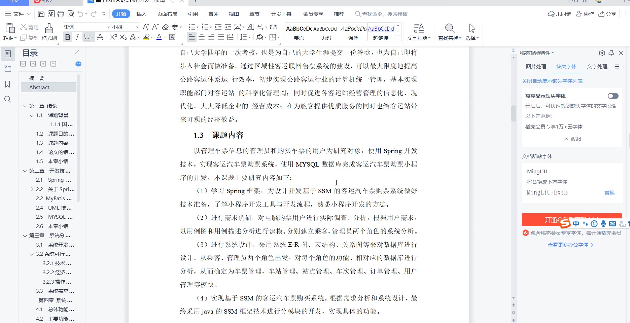
Task: Toggle Italic formatting
Action: tap(77, 37)
